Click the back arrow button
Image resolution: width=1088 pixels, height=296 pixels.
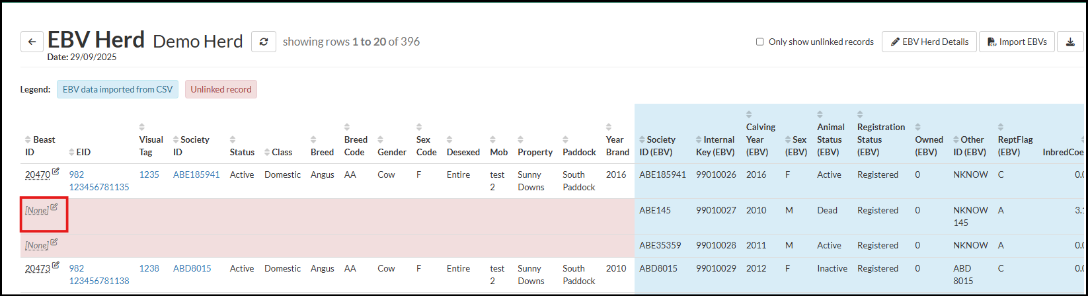click(x=32, y=42)
